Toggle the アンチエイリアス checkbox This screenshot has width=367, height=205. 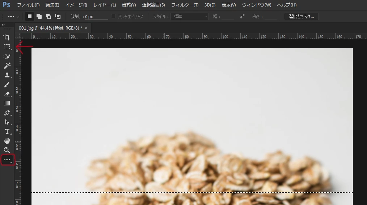pyautogui.click(x=114, y=16)
